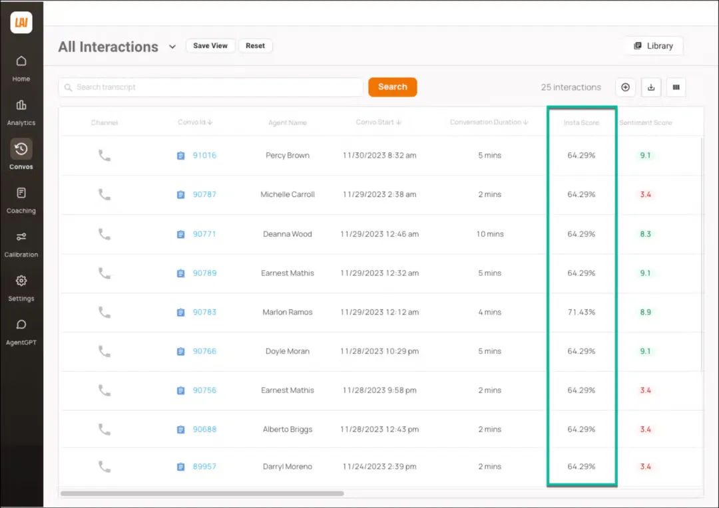The height and width of the screenshot is (508, 719).
Task: Click phone channel icon for Percy Brown
Action: pyautogui.click(x=105, y=156)
